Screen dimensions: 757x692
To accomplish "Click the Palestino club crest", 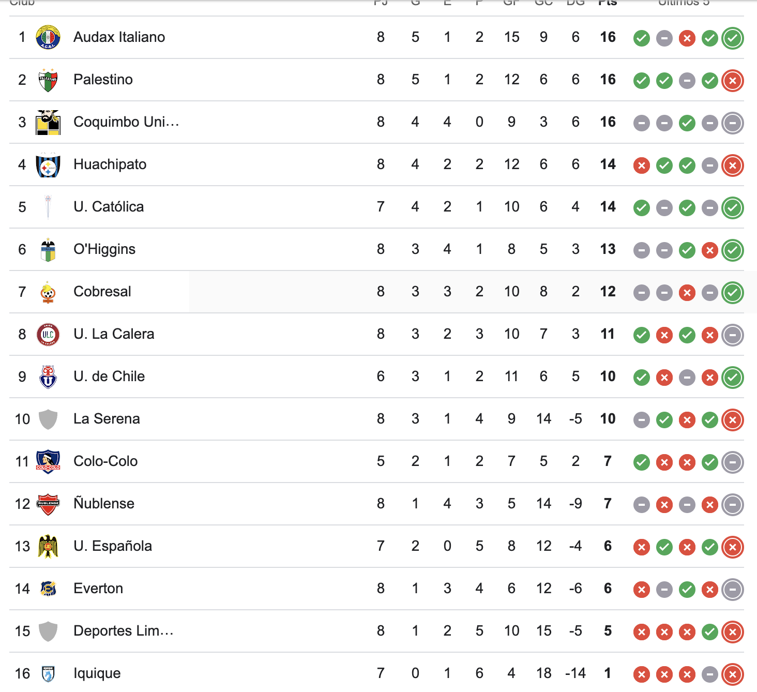I will [49, 80].
